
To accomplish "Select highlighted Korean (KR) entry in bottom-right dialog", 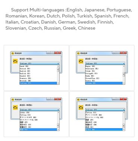I will click(x=104, y=129).
